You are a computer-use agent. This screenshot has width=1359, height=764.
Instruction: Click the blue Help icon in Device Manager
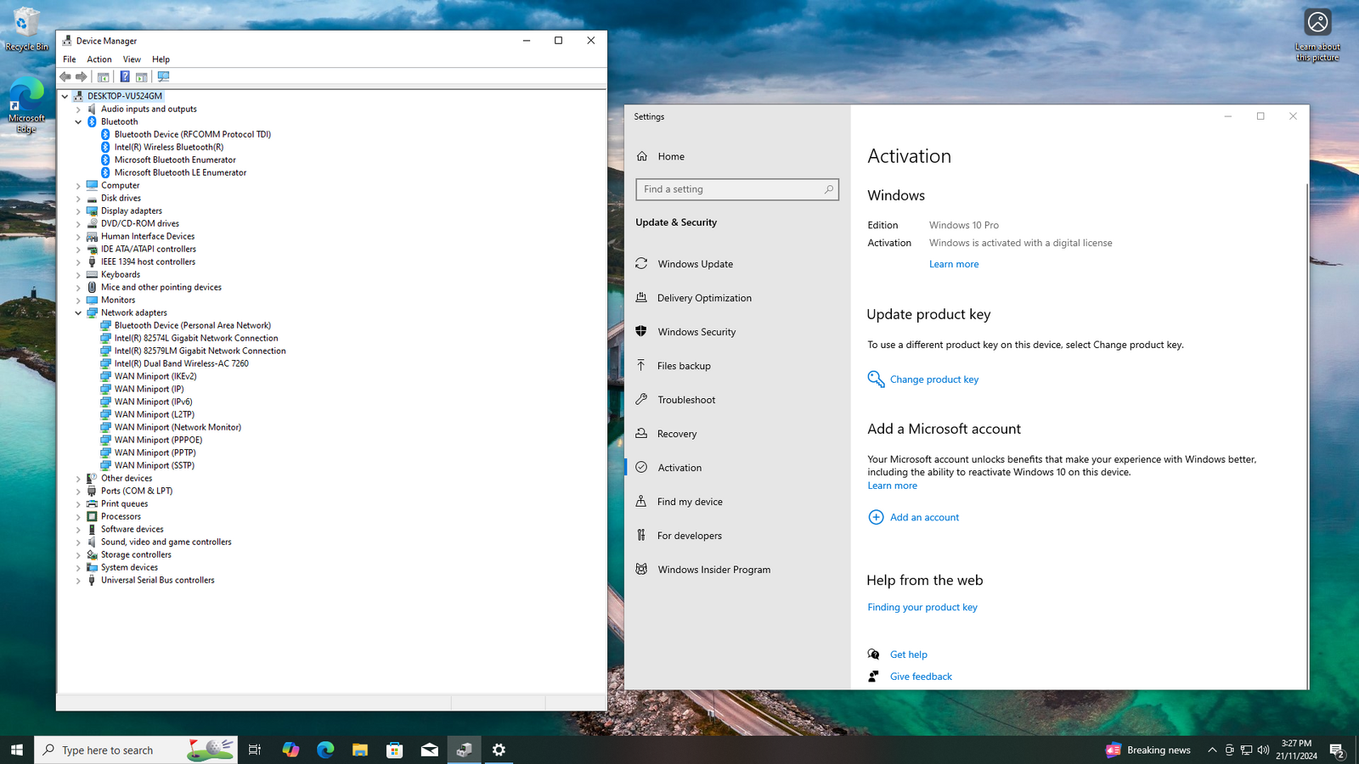(x=125, y=76)
